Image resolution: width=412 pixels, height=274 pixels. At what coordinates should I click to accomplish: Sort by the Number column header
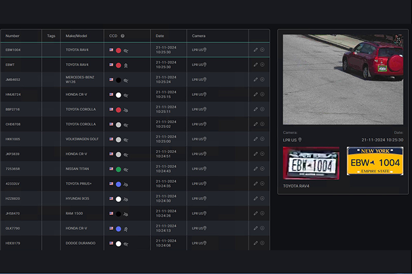(13, 36)
